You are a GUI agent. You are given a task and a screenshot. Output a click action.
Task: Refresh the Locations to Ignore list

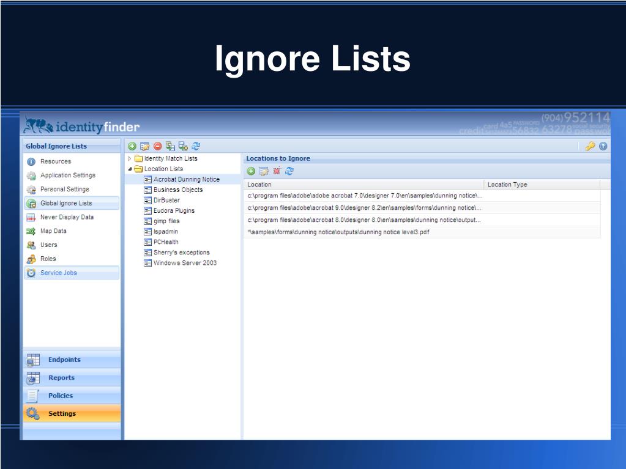click(289, 171)
